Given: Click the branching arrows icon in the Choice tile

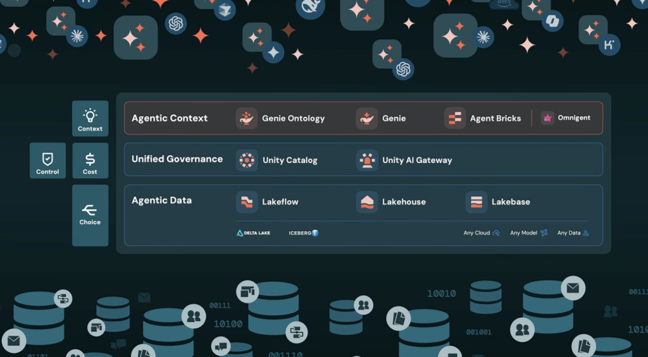Looking at the screenshot, I should [89, 210].
